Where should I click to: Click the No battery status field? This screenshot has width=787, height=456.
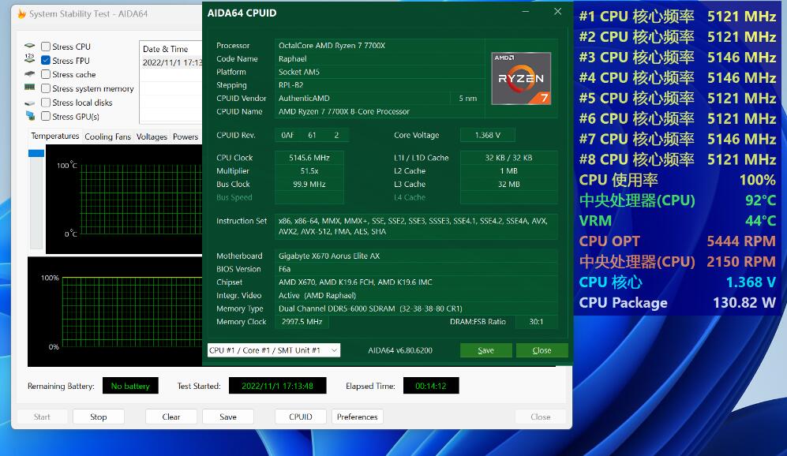pyautogui.click(x=130, y=386)
